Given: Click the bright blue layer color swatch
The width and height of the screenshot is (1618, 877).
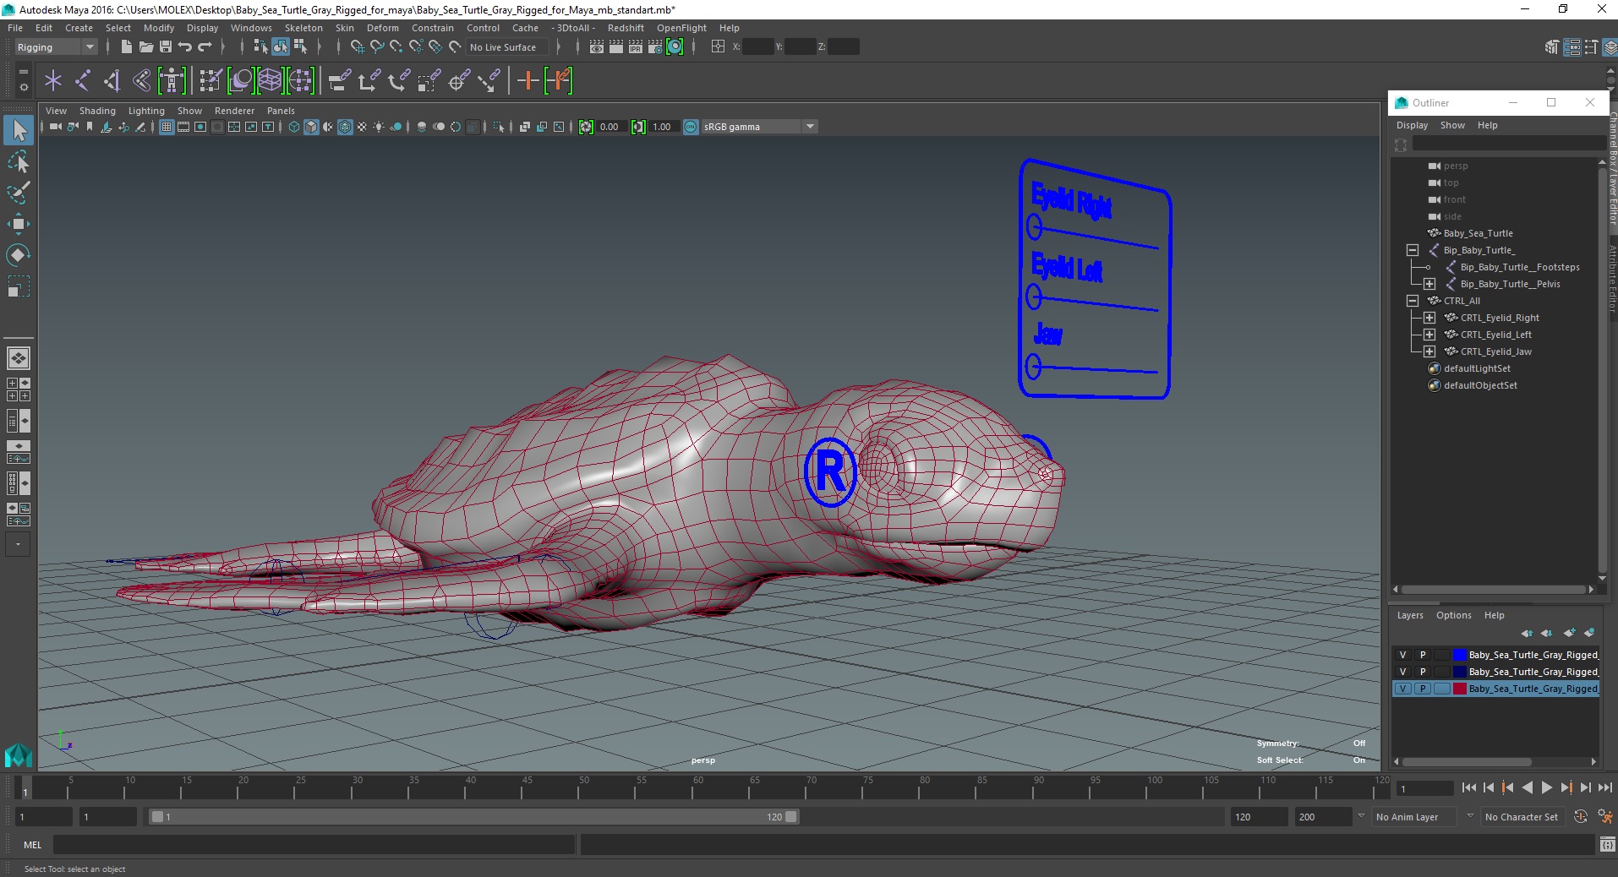Looking at the screenshot, I should pyautogui.click(x=1459, y=655).
